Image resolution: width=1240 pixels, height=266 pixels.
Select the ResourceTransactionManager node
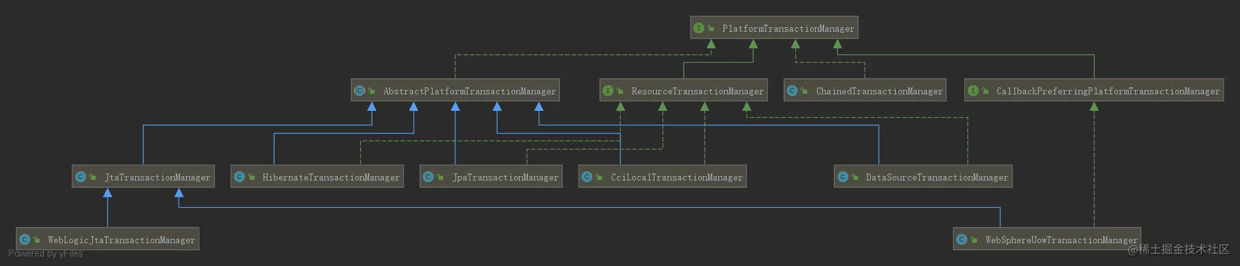click(x=684, y=91)
